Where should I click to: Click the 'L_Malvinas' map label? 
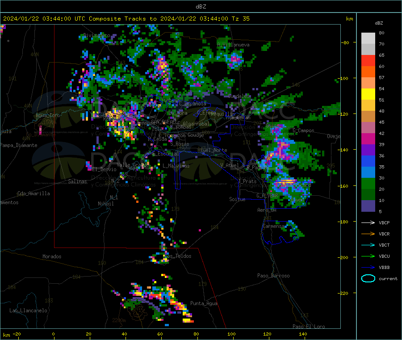point(176,166)
